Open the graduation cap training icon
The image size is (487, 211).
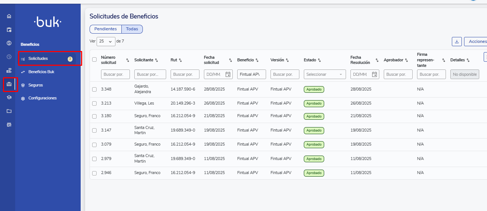coord(9,98)
